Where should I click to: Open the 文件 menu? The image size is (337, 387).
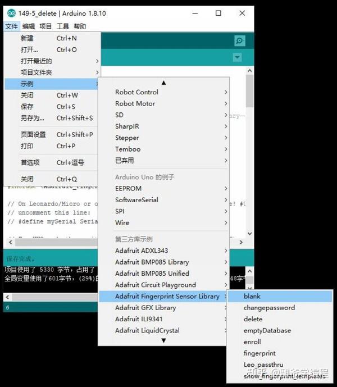point(12,26)
